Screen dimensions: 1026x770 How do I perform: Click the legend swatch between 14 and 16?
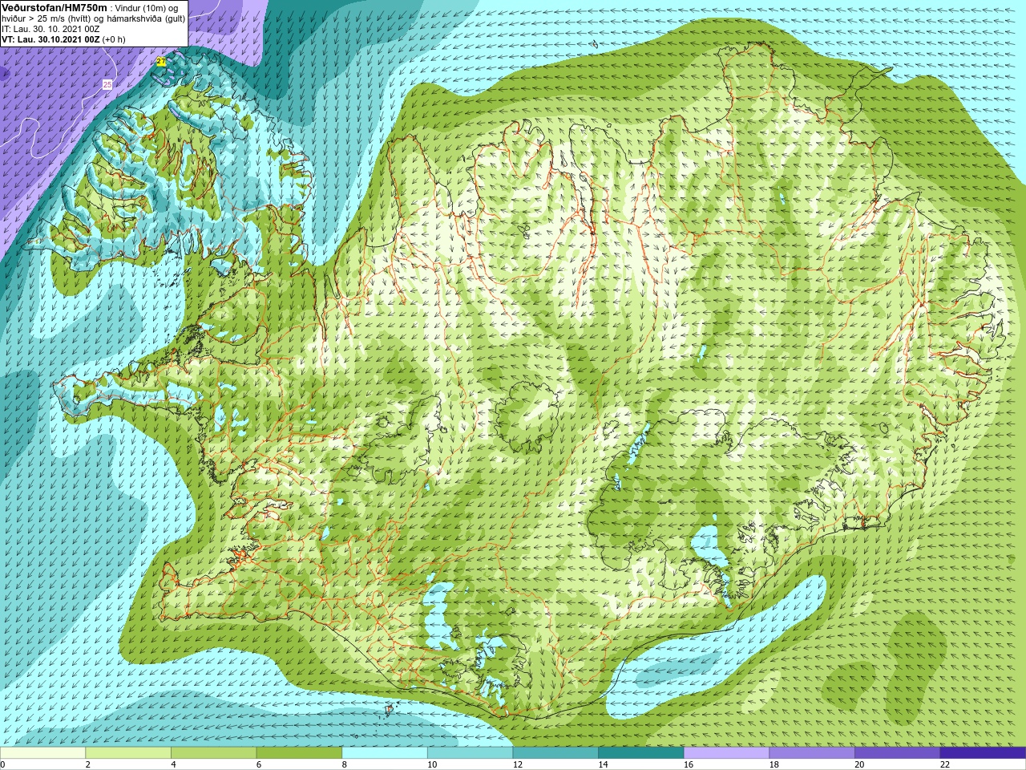[641, 753]
